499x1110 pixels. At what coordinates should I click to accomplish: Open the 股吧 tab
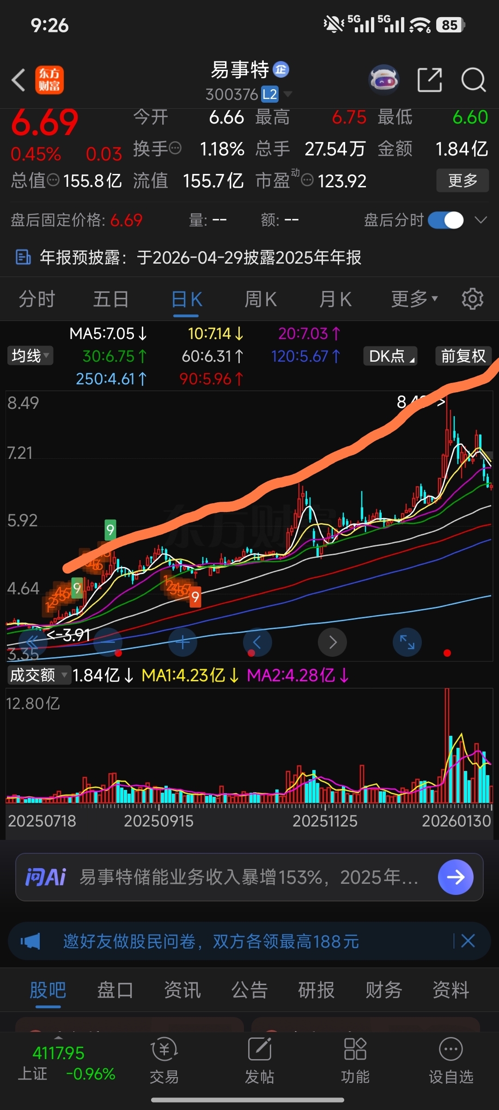pyautogui.click(x=48, y=990)
